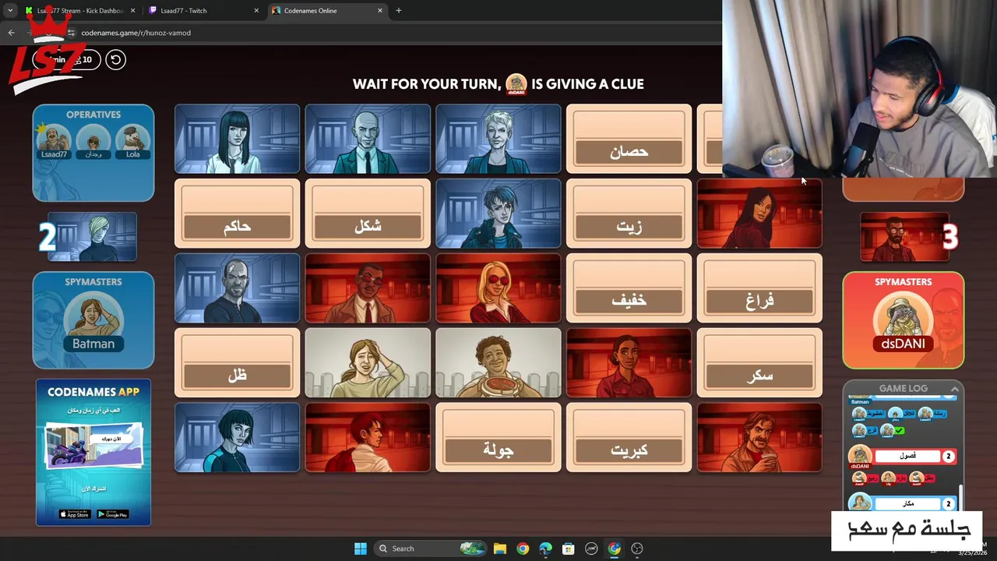This screenshot has width=997, height=561.
Task: Open a new browser tab
Action: [399, 11]
